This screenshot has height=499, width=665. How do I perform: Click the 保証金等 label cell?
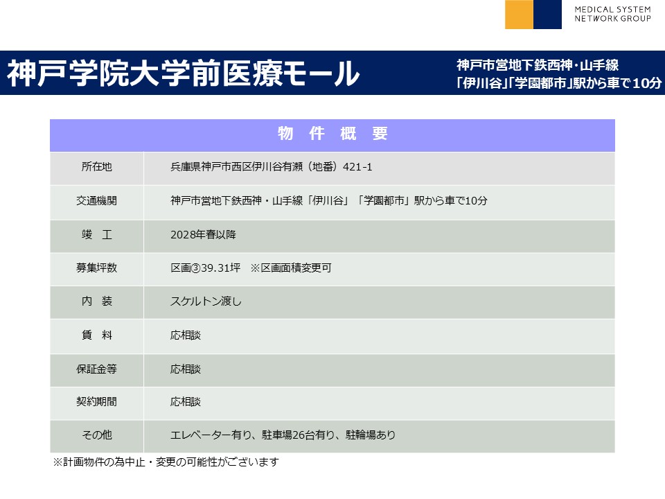pyautogui.click(x=97, y=370)
